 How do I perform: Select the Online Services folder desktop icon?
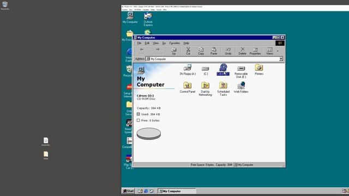click(129, 108)
